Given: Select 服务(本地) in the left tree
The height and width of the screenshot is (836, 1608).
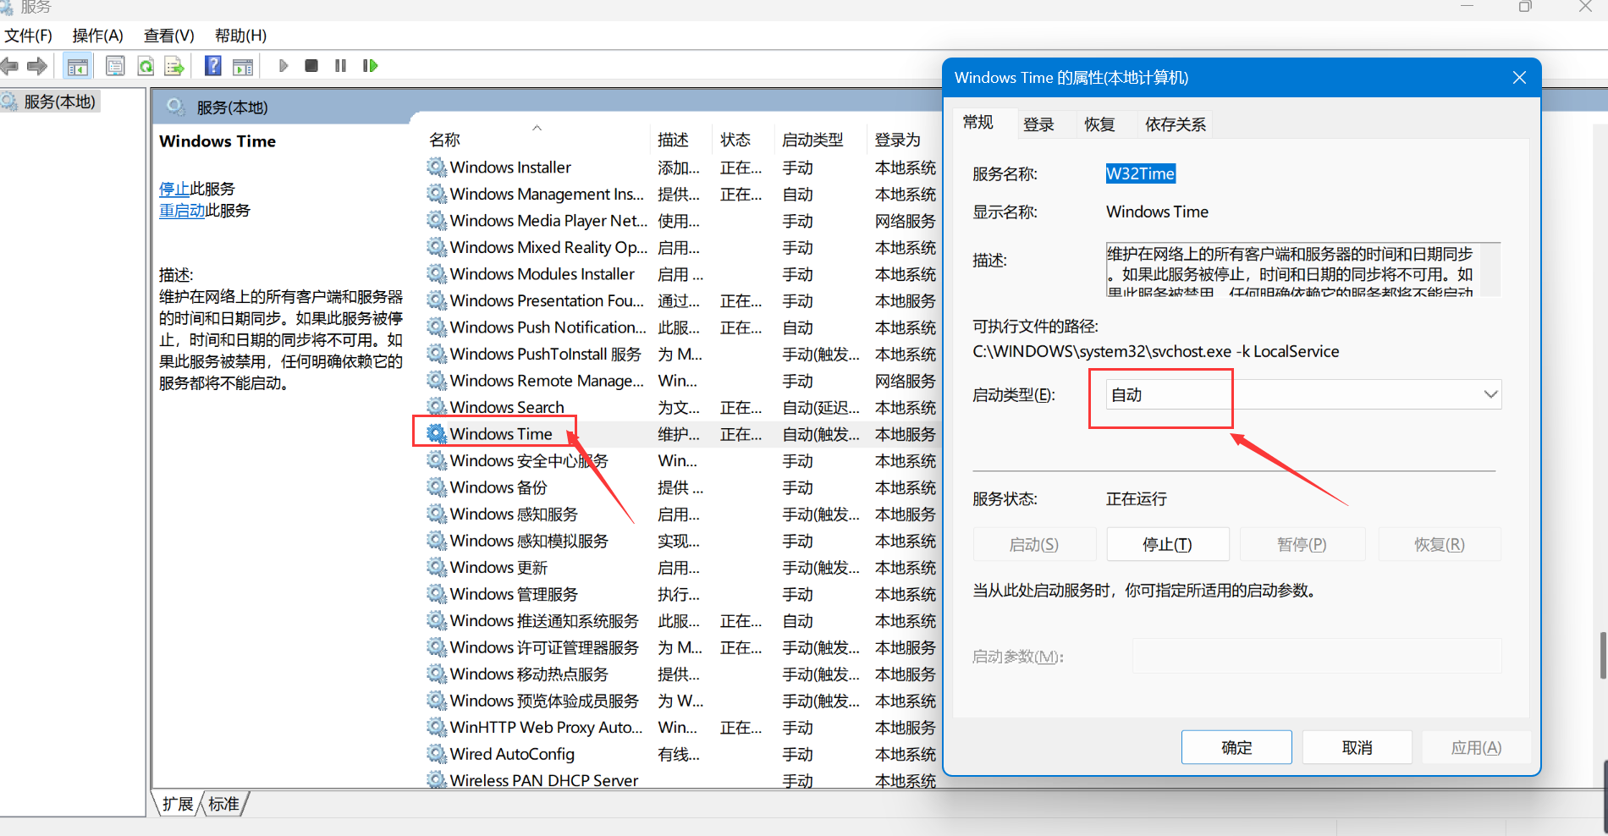Looking at the screenshot, I should [x=50, y=102].
